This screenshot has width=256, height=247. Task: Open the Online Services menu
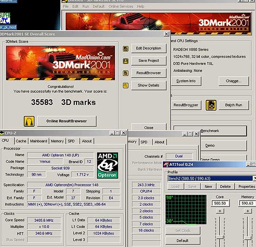click(121, 6)
